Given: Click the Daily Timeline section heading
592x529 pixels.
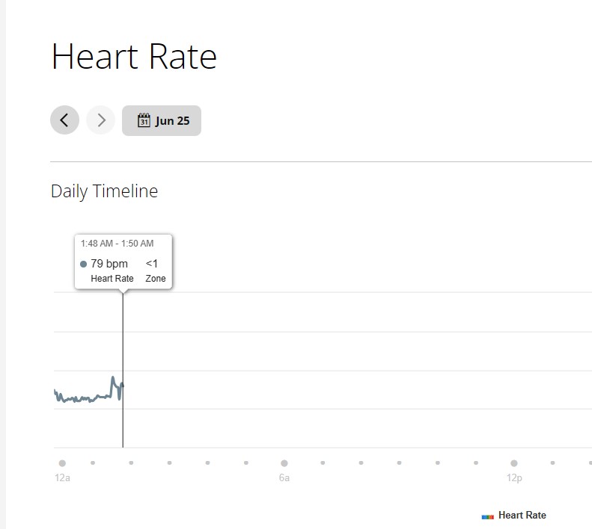Looking at the screenshot, I should (104, 191).
